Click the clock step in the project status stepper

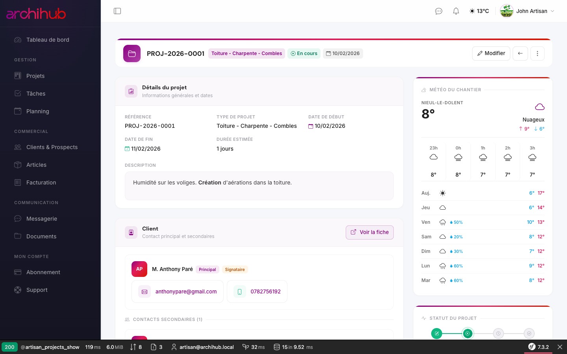point(498,334)
